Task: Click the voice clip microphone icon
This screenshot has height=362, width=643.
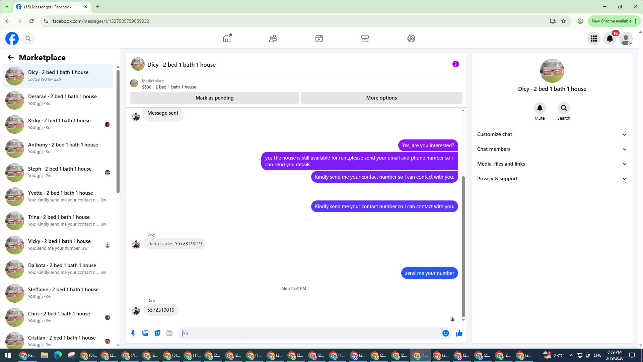Action: click(133, 333)
